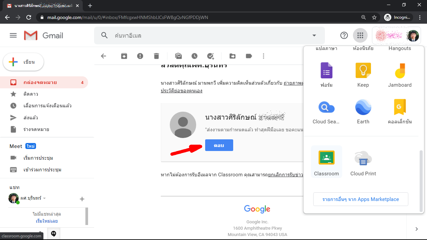Expand the search options dropdown arrow
This screenshot has height=240, width=427.
click(x=314, y=35)
